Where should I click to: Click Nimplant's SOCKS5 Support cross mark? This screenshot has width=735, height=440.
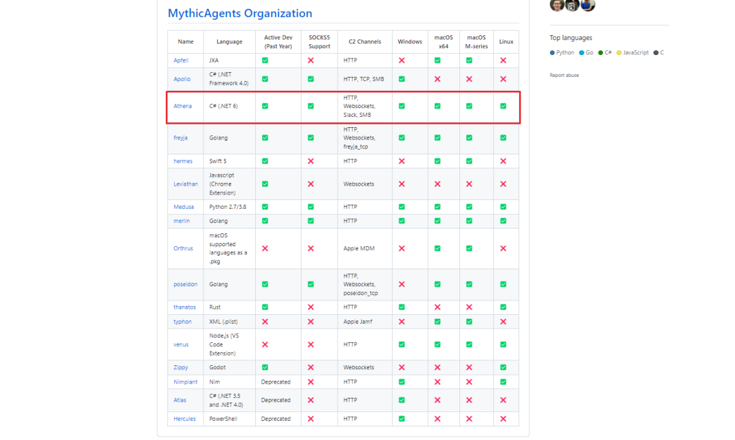pos(311,382)
